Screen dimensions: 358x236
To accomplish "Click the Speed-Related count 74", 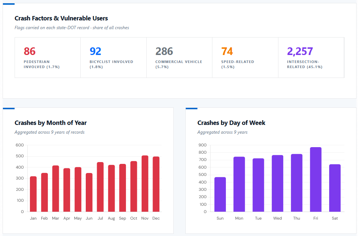I will pyautogui.click(x=227, y=51).
